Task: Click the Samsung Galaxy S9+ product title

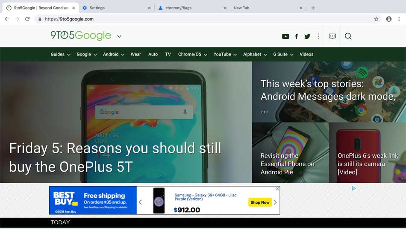Action: [x=205, y=197]
